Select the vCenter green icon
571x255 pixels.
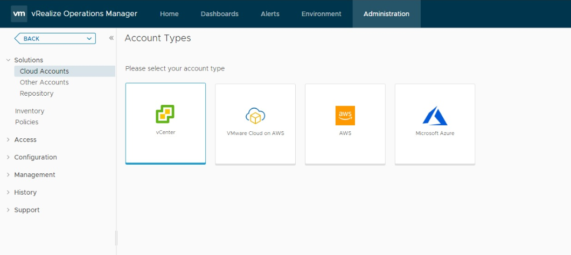click(165, 114)
